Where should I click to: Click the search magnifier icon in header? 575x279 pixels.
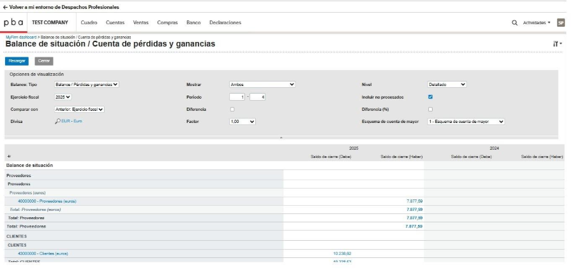click(515, 23)
